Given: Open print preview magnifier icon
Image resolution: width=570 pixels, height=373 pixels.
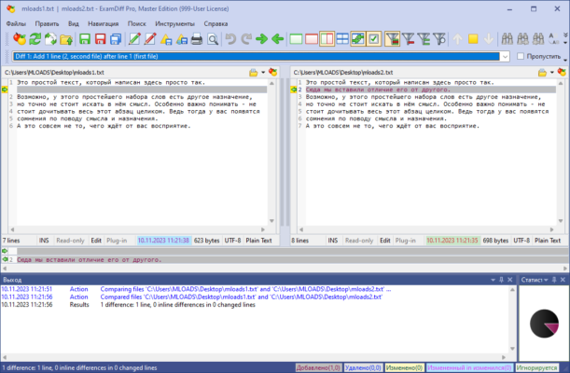Looking at the screenshot, I should point(213,39).
